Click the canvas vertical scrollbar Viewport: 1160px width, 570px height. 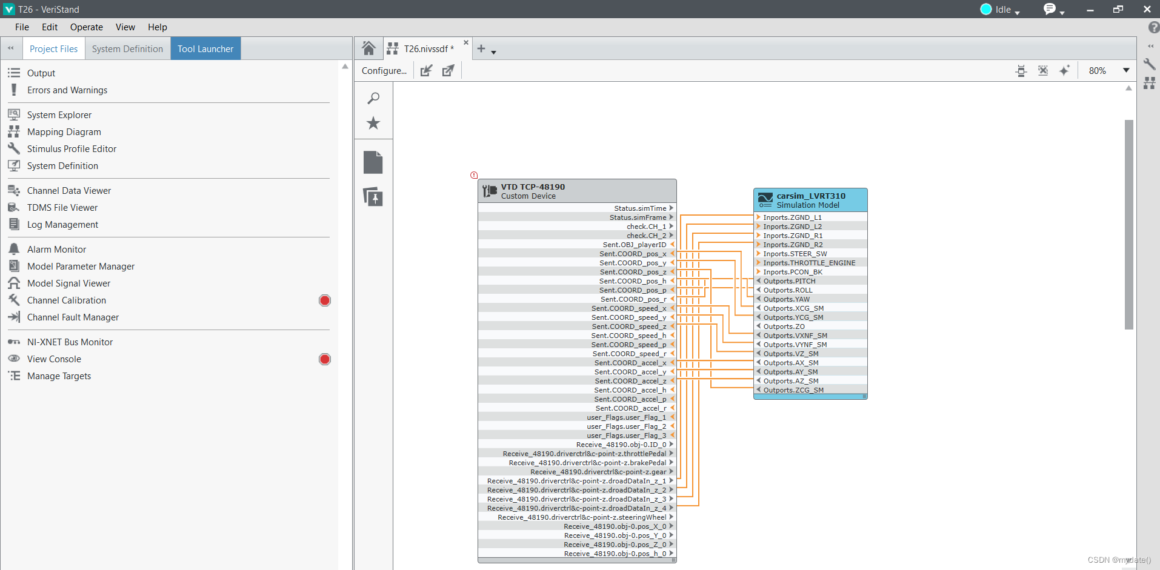[x=1128, y=224]
